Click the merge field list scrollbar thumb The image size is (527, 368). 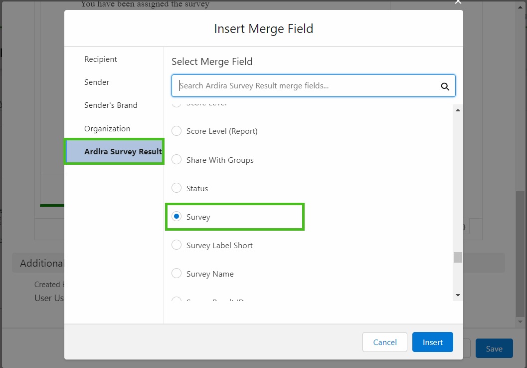[x=458, y=257]
